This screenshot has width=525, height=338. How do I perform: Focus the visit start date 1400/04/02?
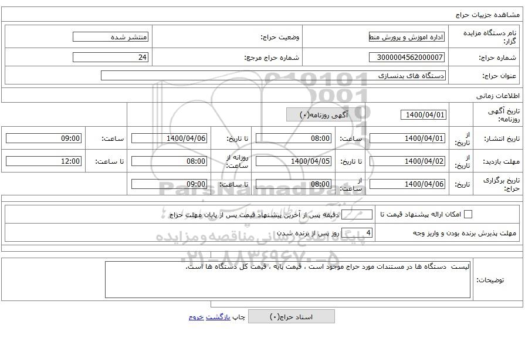coord(407,161)
